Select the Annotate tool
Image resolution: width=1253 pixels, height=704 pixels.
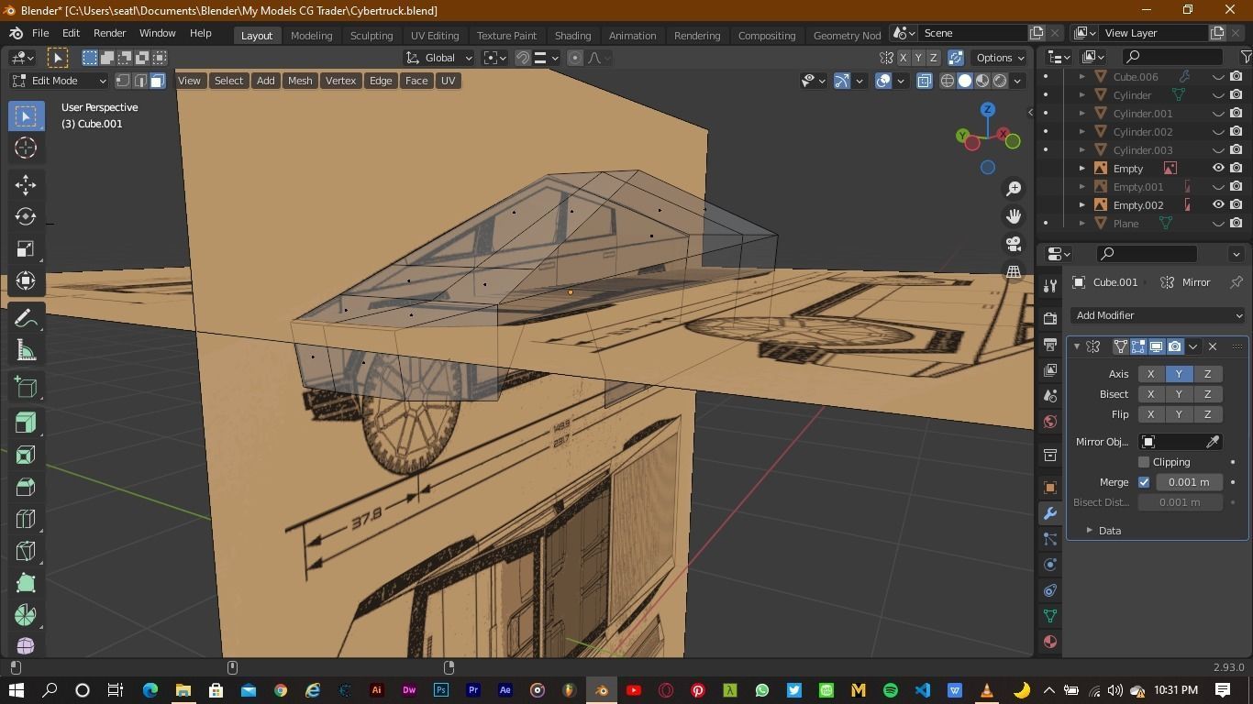(x=26, y=318)
